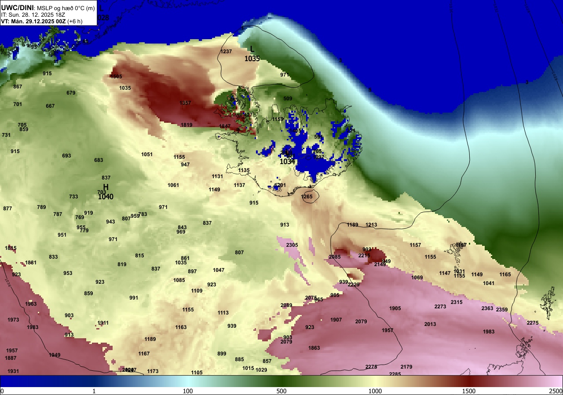
Task: Click the height value 667
Action: pos(50,106)
